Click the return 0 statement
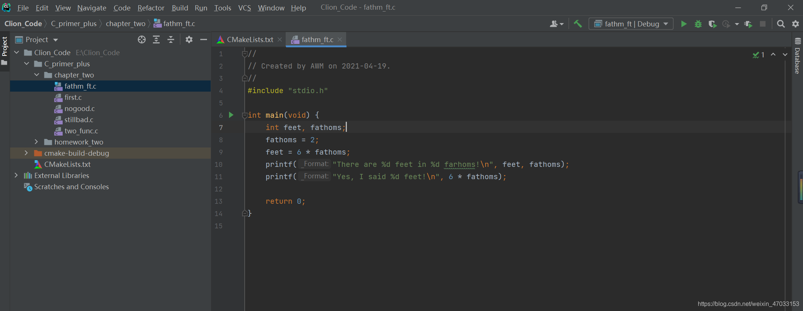The image size is (803, 311). coord(285,201)
